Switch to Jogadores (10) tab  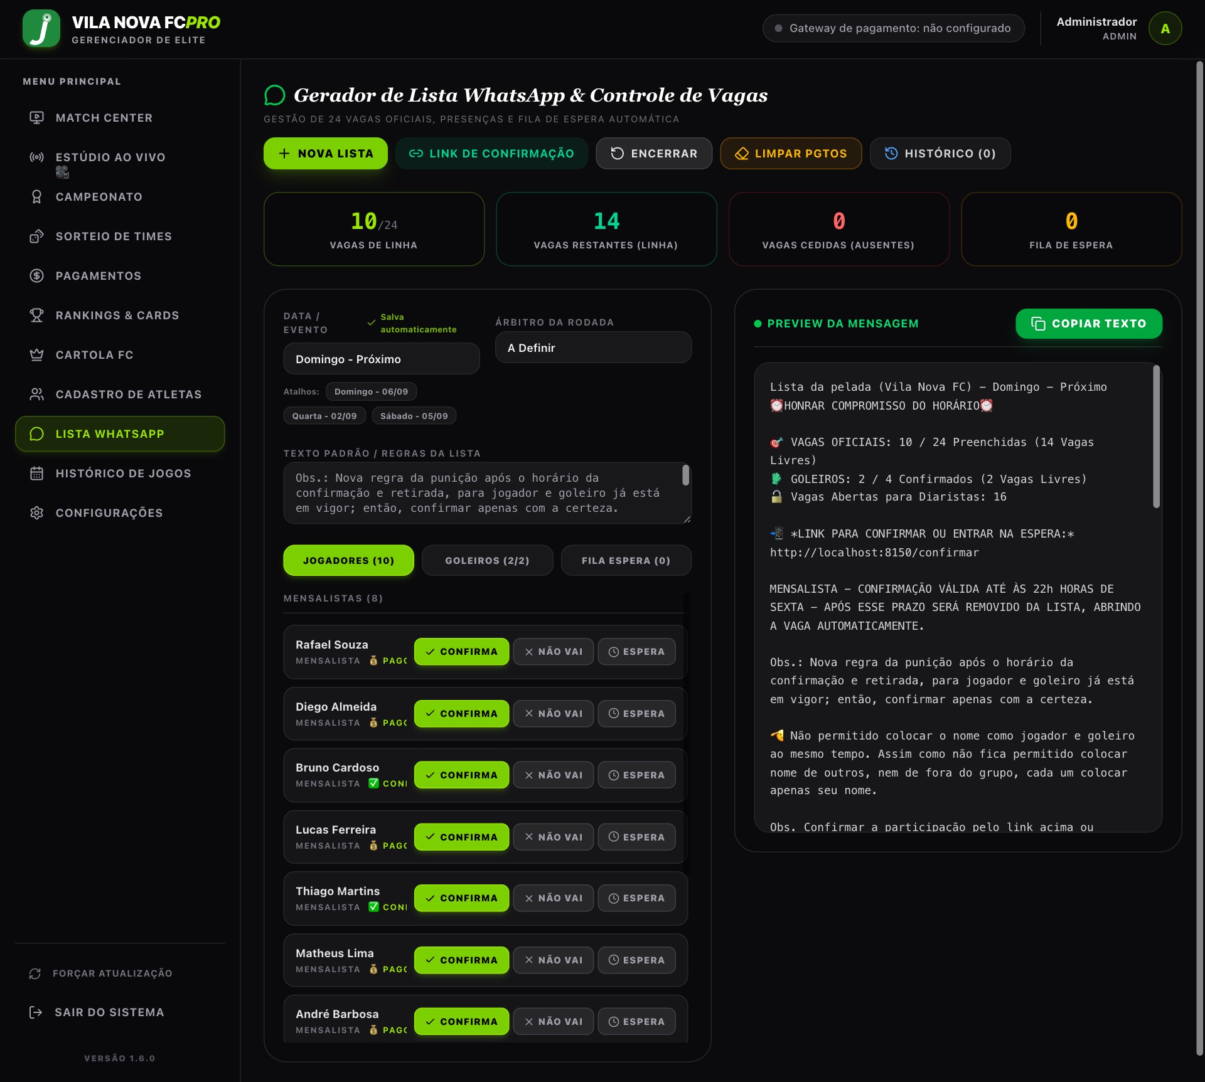pos(348,561)
